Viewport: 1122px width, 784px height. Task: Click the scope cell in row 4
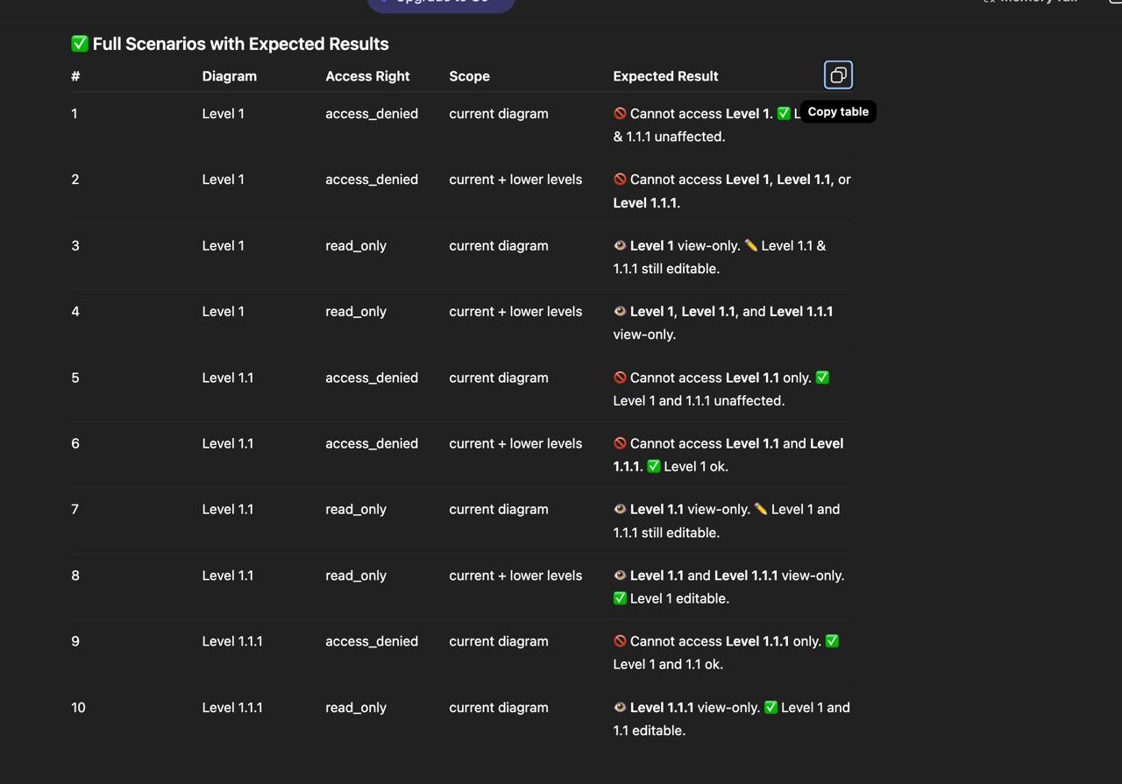click(515, 312)
